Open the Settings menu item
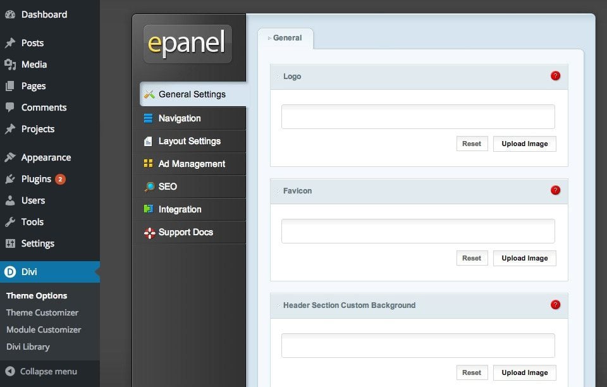 (50, 243)
